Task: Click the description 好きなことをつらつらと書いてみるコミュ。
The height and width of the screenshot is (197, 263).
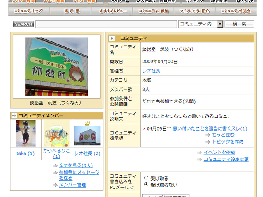Action: (186, 116)
